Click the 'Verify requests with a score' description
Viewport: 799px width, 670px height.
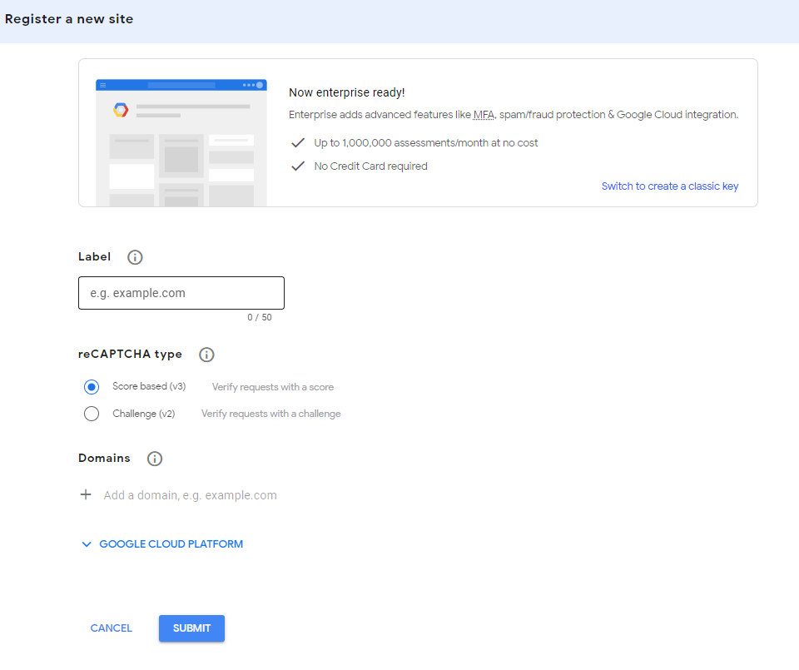click(x=273, y=387)
